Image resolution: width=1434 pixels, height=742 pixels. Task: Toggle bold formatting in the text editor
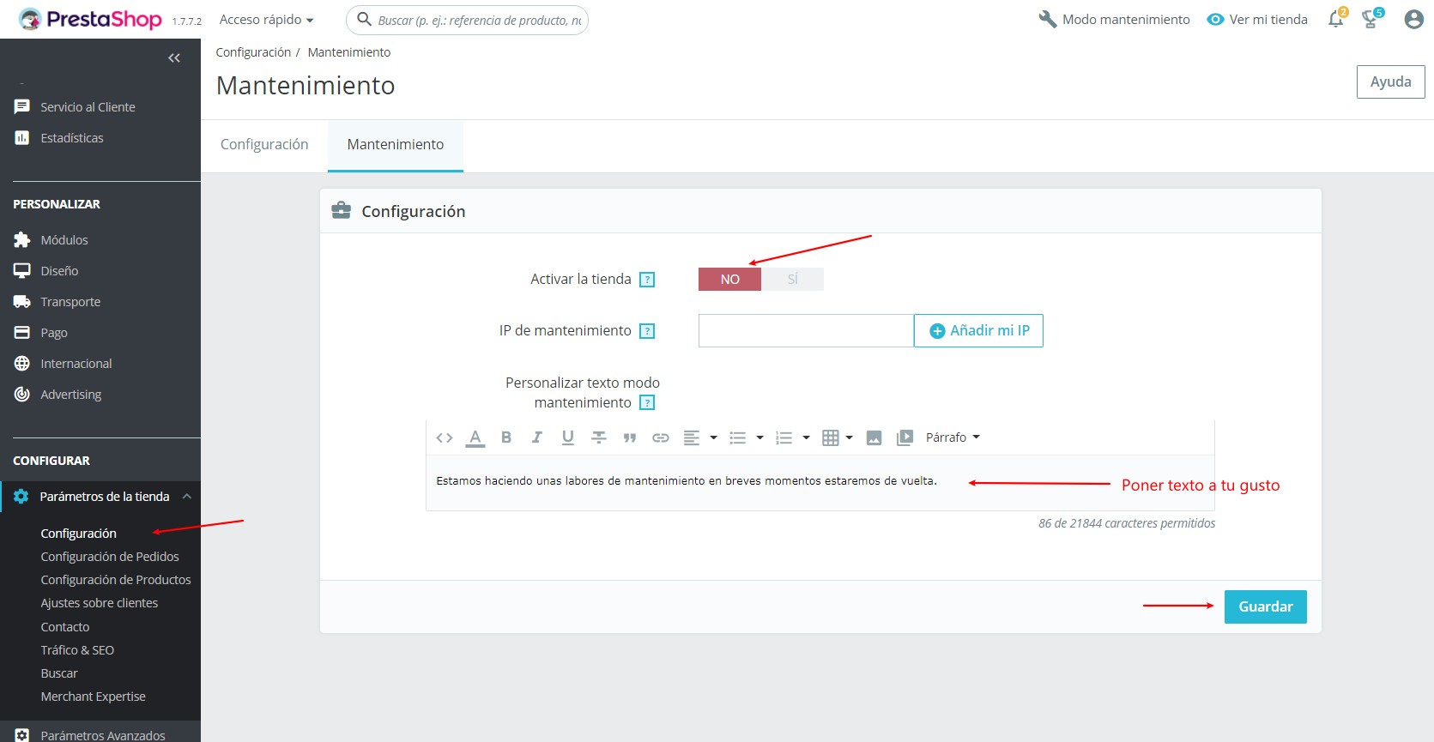pyautogui.click(x=506, y=437)
